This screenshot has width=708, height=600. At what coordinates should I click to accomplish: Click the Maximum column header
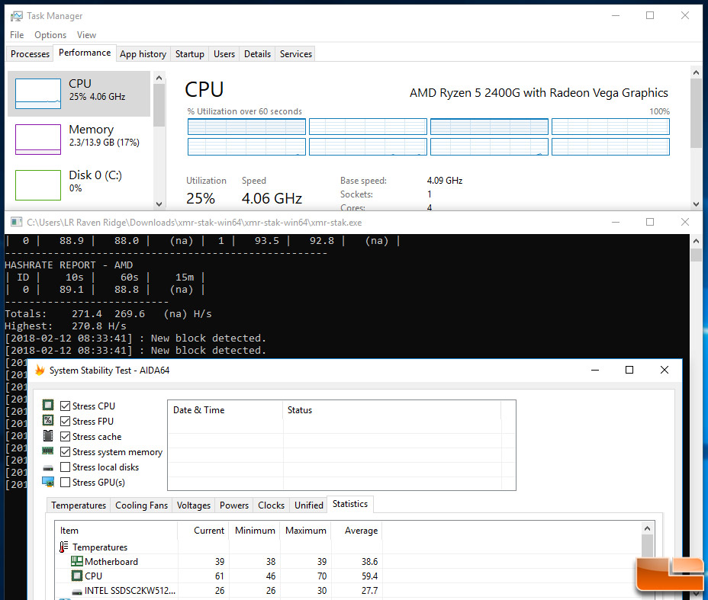[x=305, y=531]
